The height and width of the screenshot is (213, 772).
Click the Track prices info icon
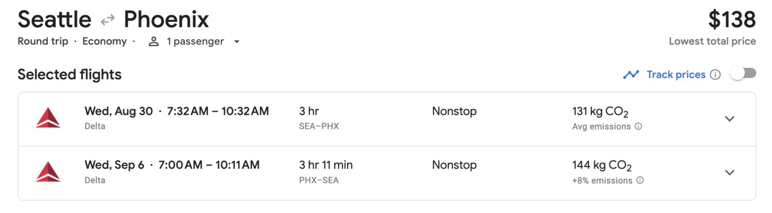pyautogui.click(x=715, y=75)
